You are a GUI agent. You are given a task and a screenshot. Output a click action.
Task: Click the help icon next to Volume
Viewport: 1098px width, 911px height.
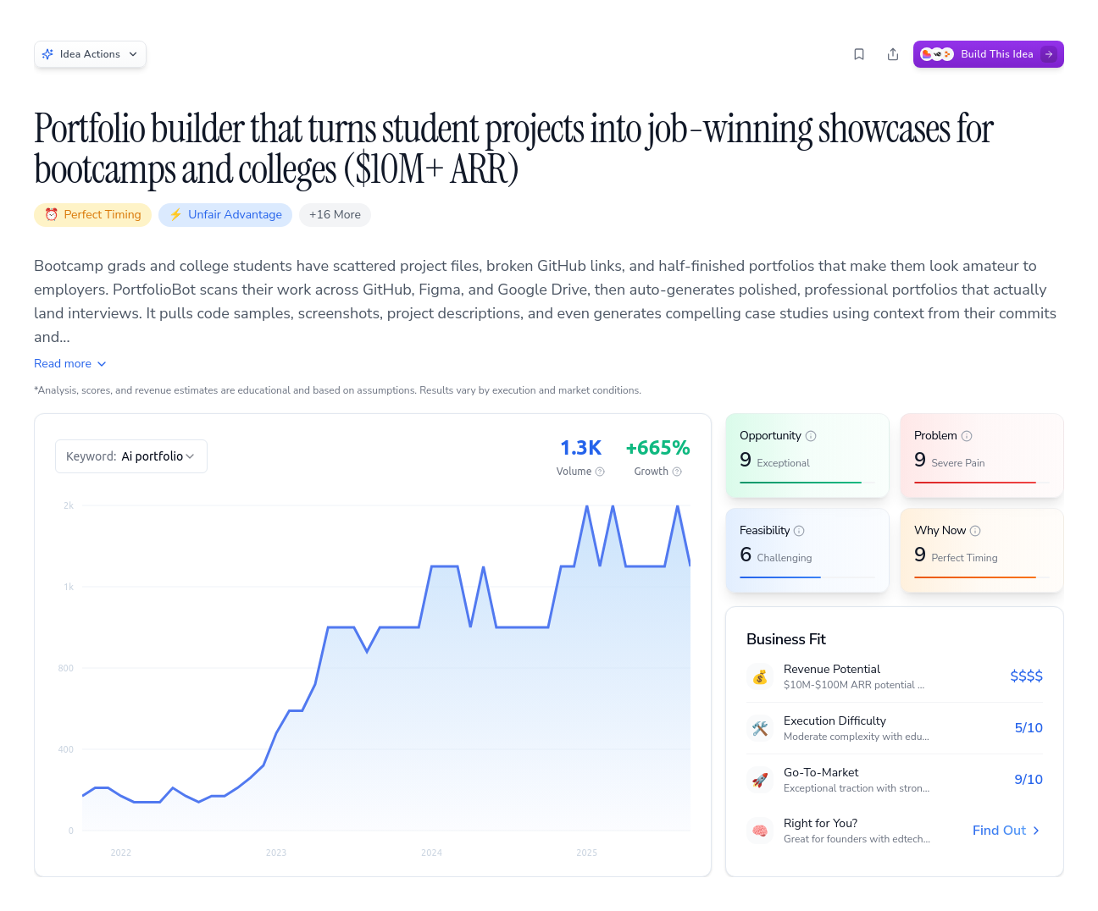[600, 472]
